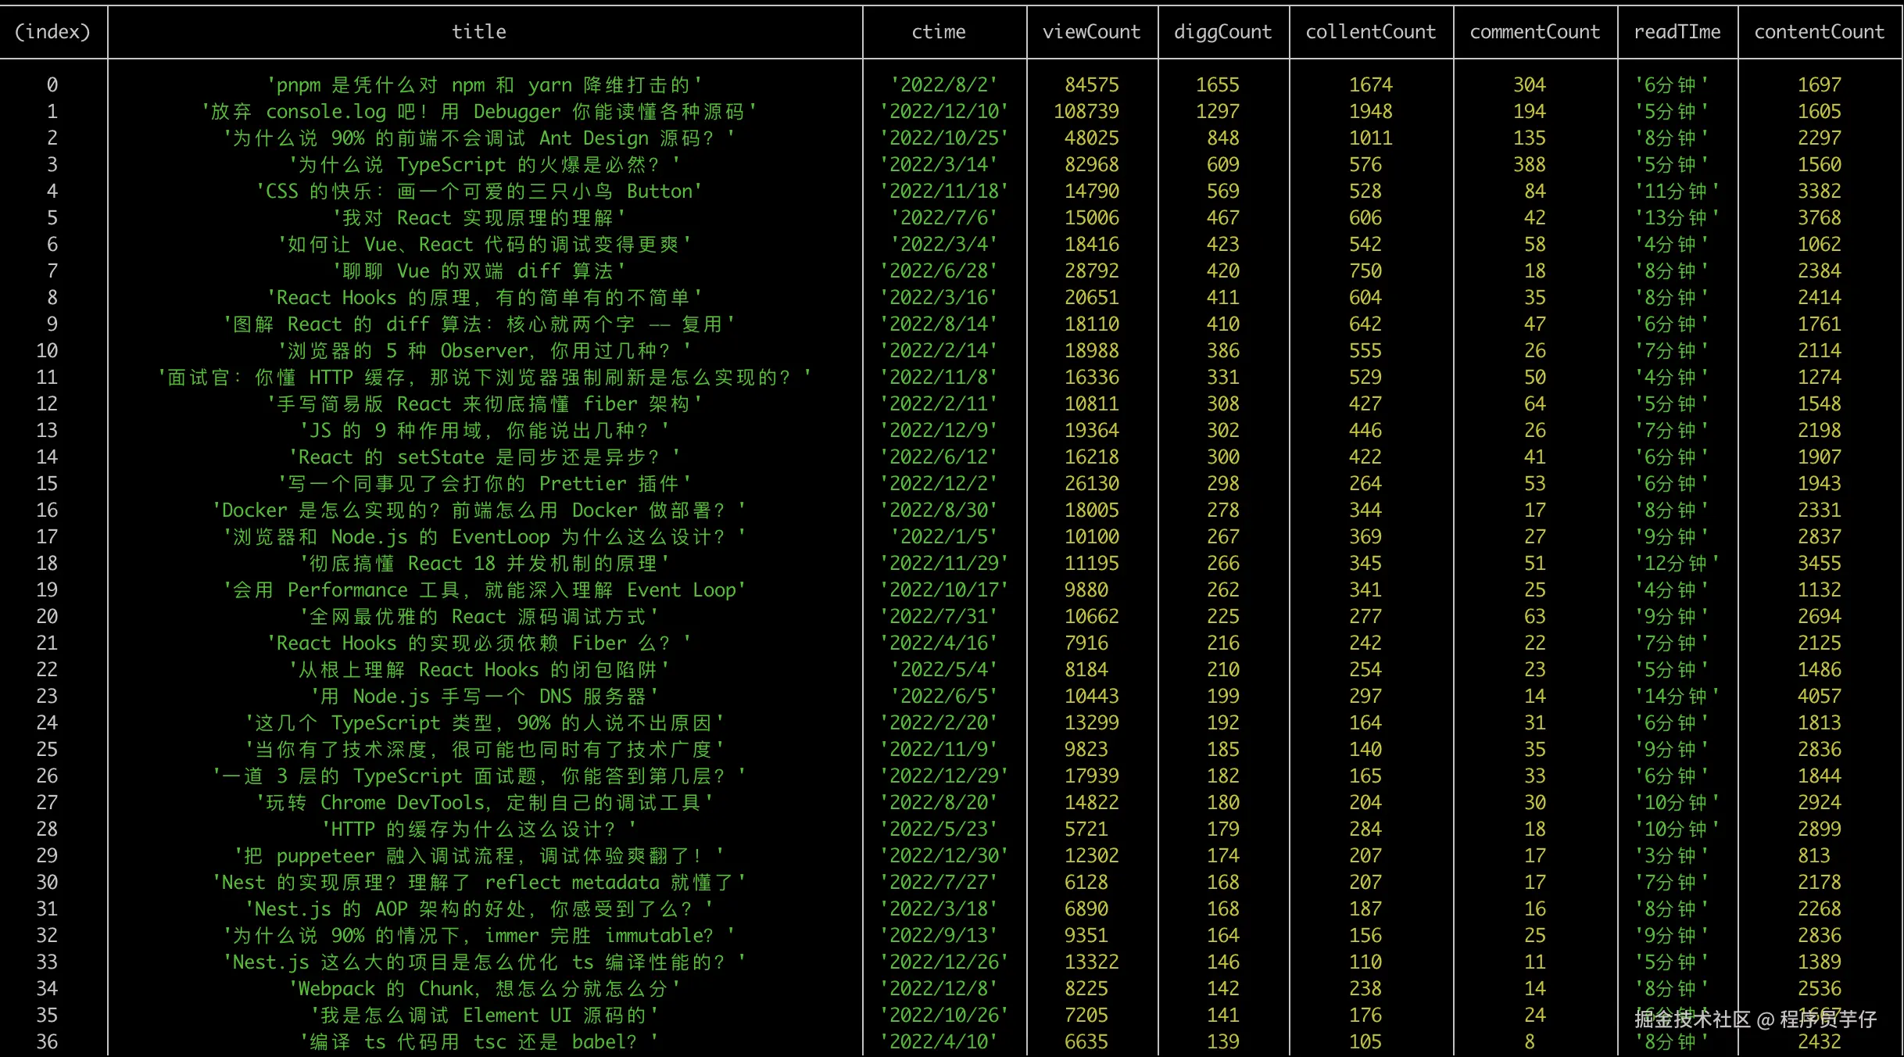Click the viewCount value 108739
Viewport: 1904px width, 1057px height.
1086,112
